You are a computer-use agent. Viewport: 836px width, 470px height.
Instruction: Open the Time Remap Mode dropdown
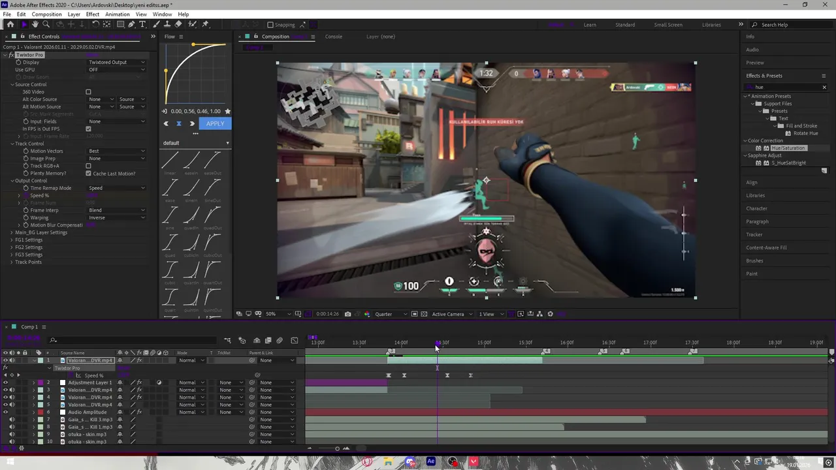(117, 188)
